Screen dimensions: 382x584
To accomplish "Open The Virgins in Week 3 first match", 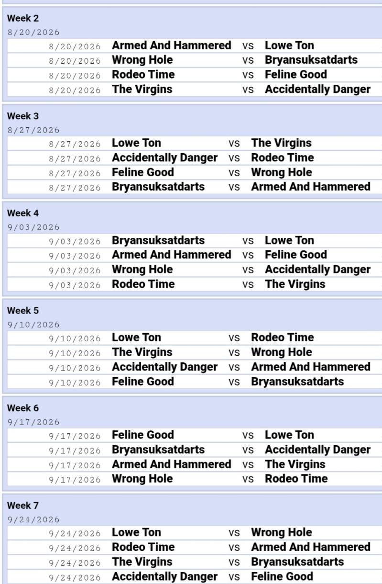I will (281, 143).
